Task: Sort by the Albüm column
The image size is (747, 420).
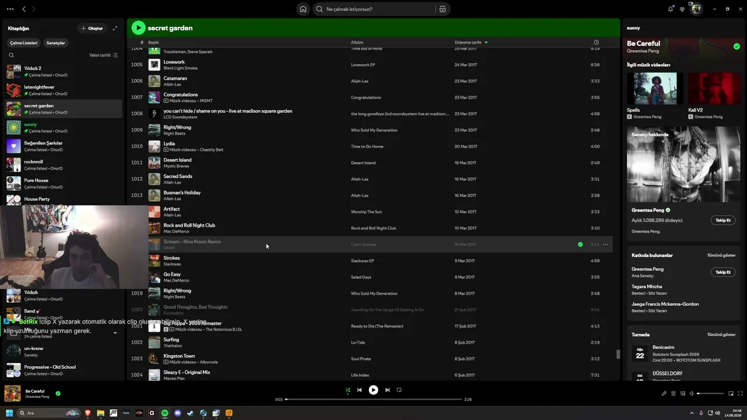Action: (357, 43)
